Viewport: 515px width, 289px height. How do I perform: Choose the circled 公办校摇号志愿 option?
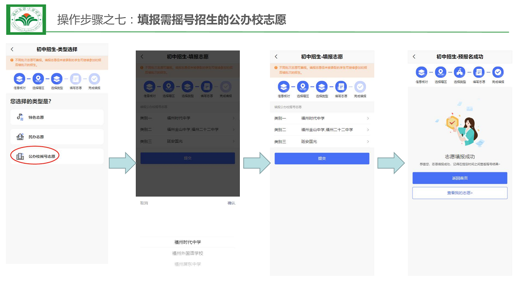coord(57,156)
